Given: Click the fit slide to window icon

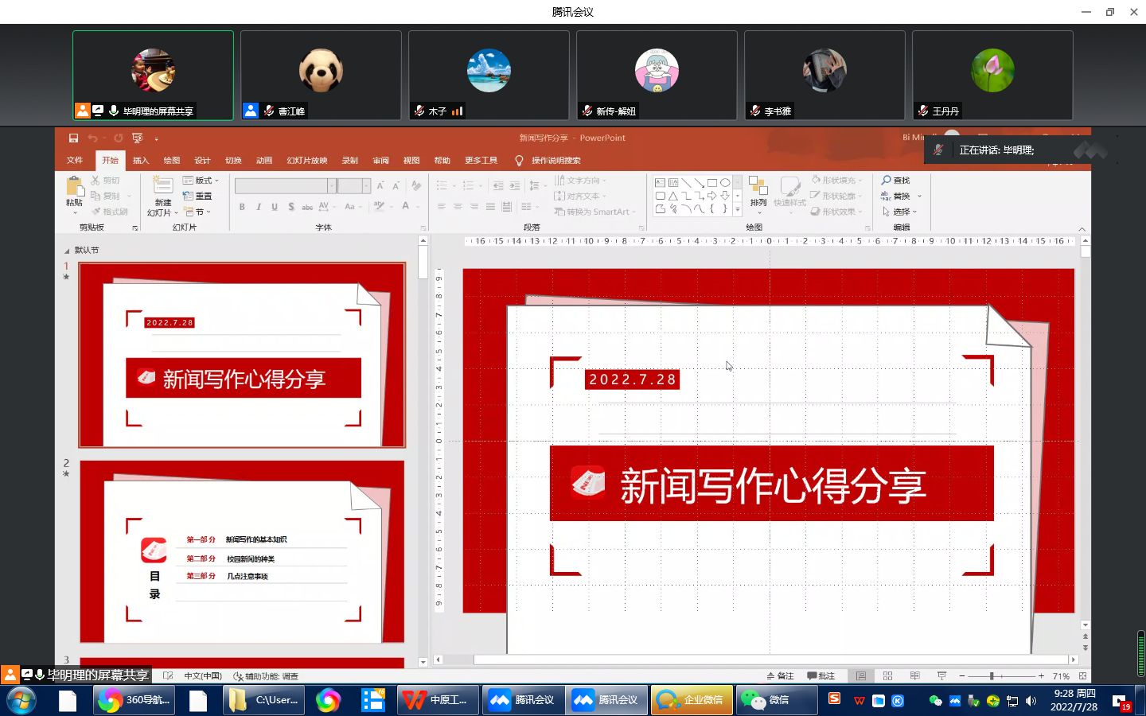Looking at the screenshot, I should (1083, 675).
